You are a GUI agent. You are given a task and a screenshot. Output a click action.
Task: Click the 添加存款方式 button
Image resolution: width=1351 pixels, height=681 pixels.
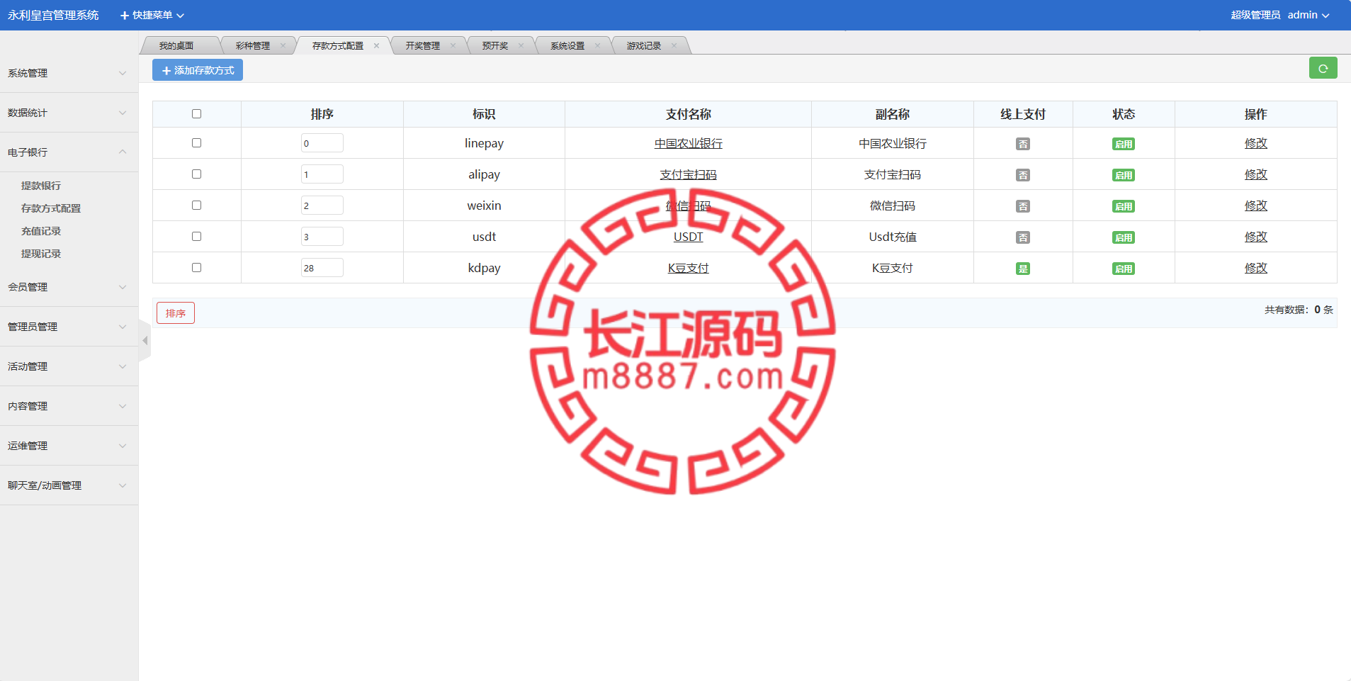(x=198, y=70)
